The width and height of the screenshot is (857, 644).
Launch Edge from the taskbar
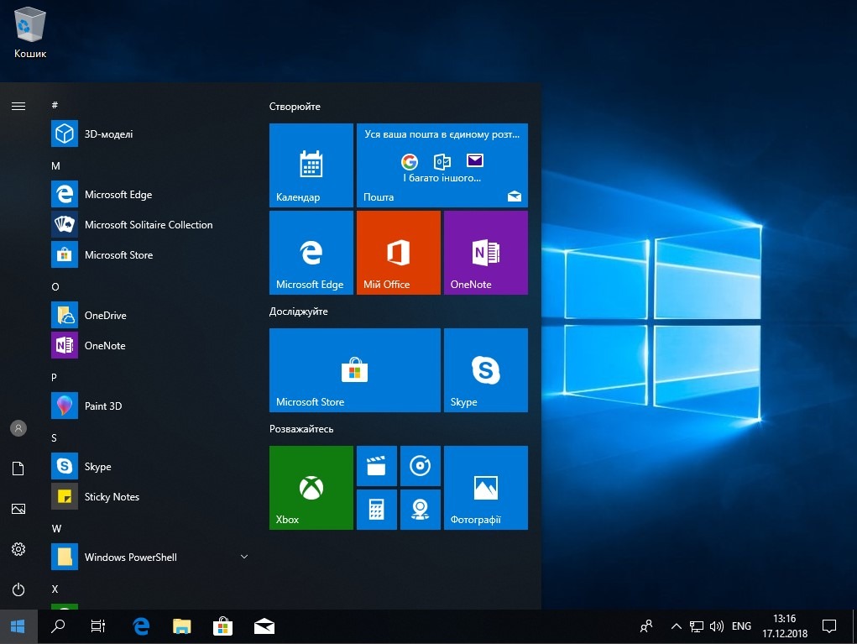tap(141, 626)
